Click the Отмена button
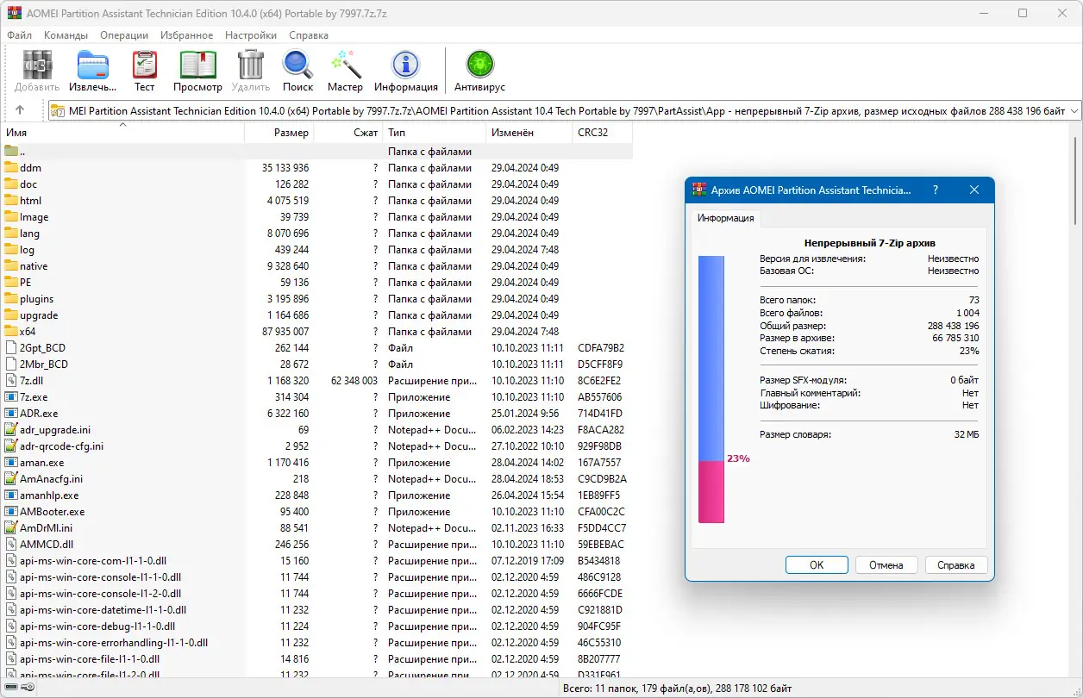This screenshot has height=698, width=1083. pos(886,565)
